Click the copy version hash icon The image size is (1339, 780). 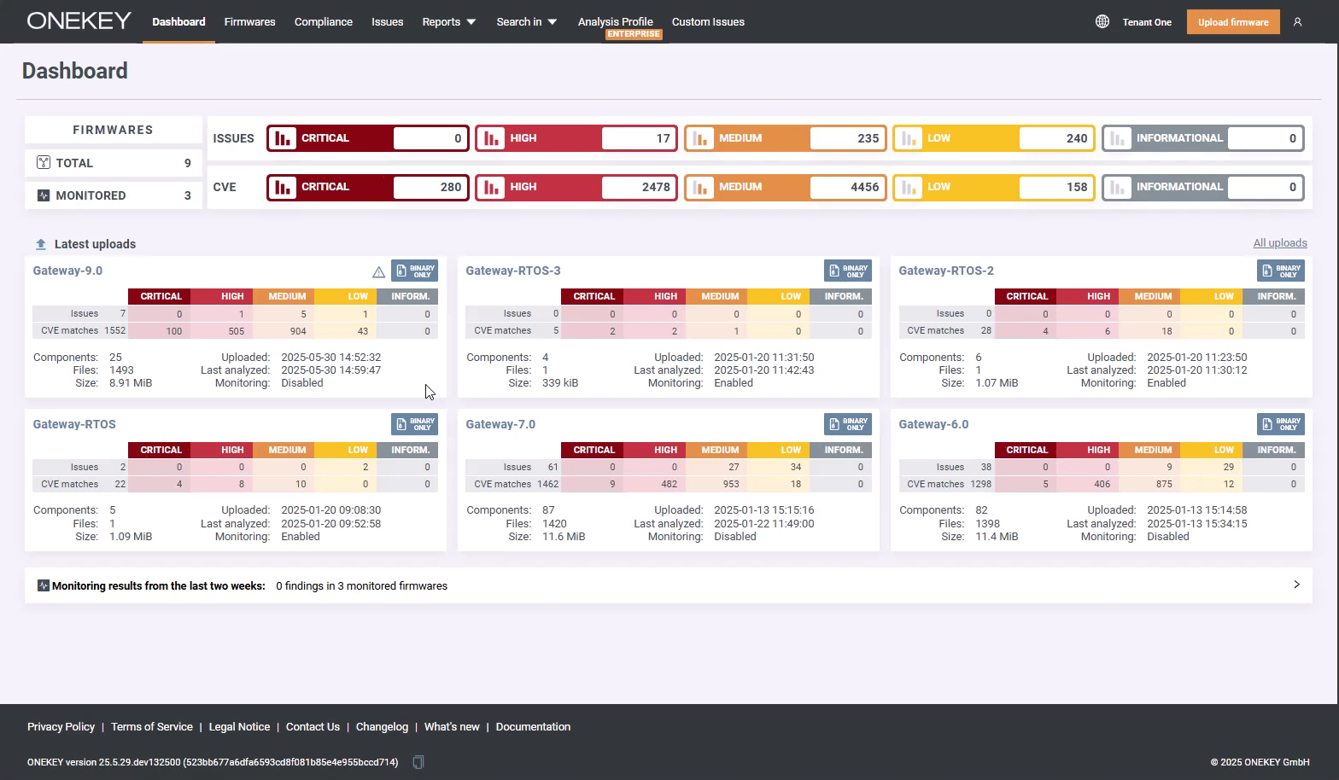418,762
